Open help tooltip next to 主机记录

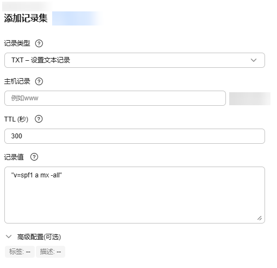pyautogui.click(x=39, y=81)
